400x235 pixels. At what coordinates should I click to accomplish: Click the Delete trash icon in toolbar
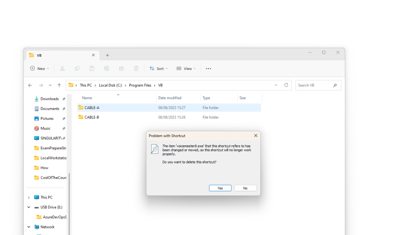(x=136, y=69)
